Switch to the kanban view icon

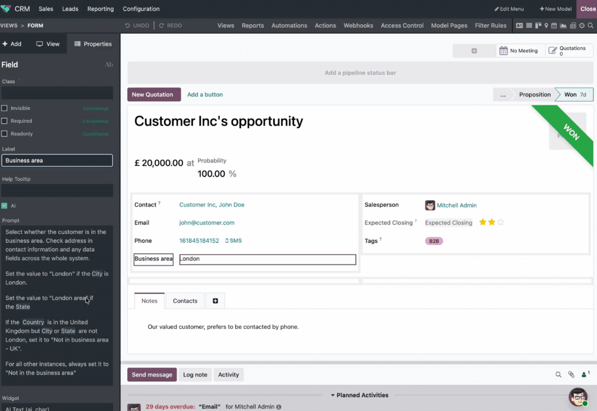(538, 25)
